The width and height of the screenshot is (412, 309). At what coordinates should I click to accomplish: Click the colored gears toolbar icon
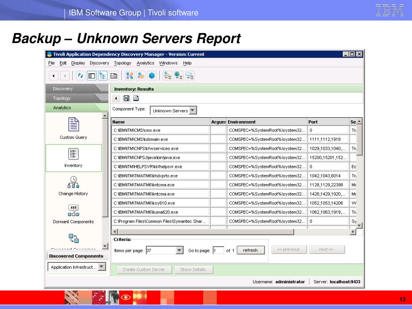(x=141, y=76)
